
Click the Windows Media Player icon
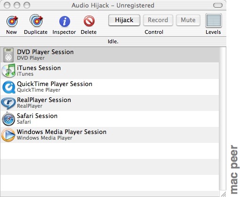click(x=8, y=135)
